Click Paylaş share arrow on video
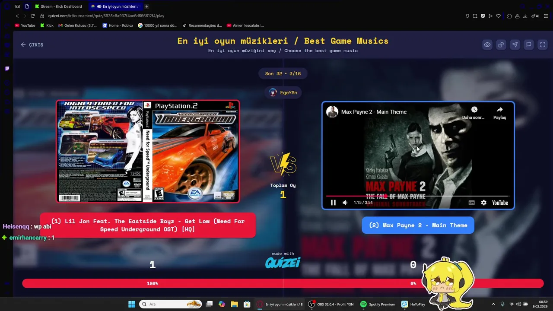 [499, 113]
